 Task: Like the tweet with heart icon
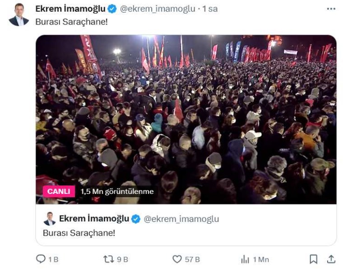177,259
